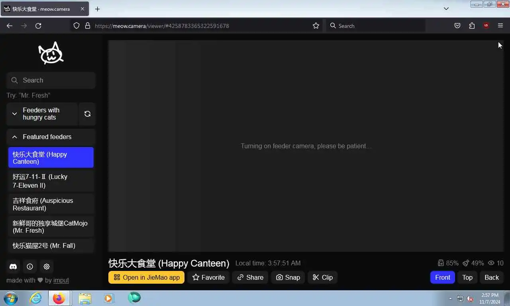Open the Pocket save icon
Screen dimensions: 510x306
pos(457,26)
